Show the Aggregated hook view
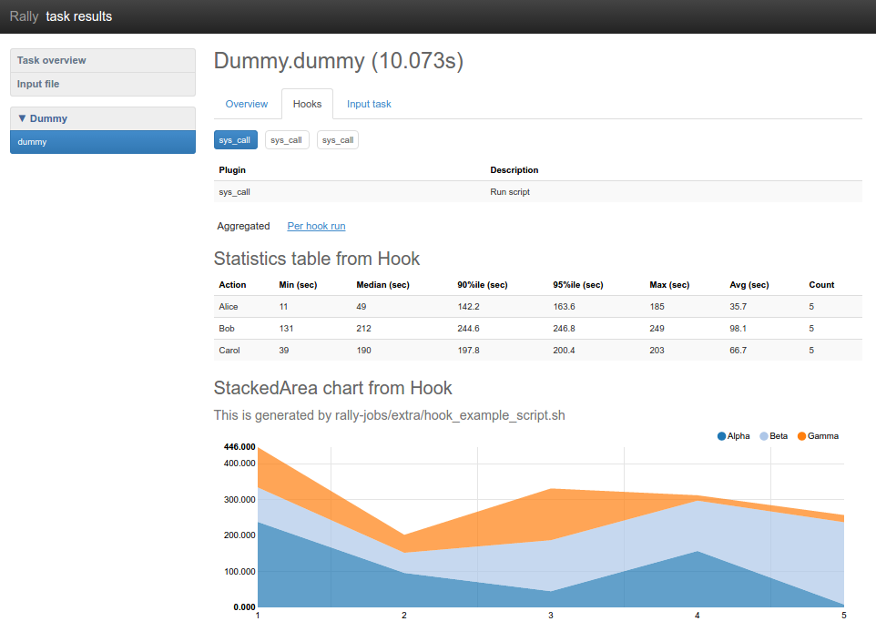 click(x=243, y=226)
